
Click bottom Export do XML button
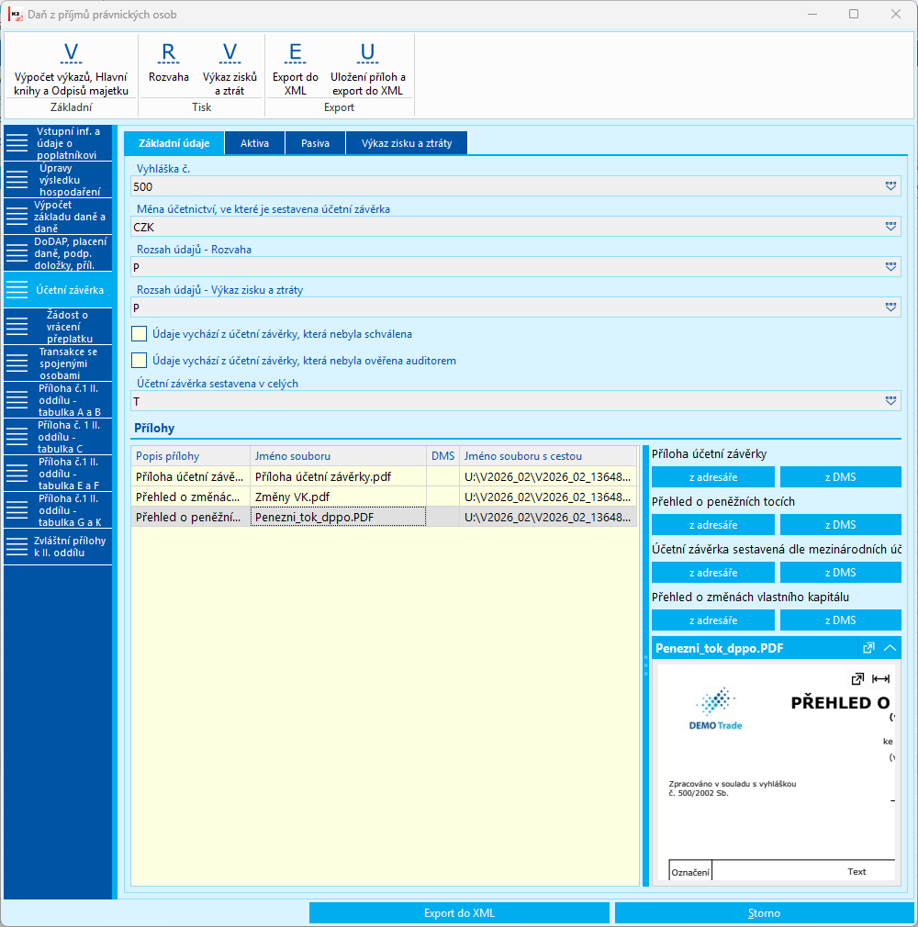click(459, 913)
